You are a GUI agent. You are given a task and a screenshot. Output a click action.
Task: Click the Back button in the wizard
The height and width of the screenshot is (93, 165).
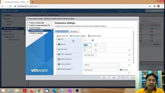104,78
